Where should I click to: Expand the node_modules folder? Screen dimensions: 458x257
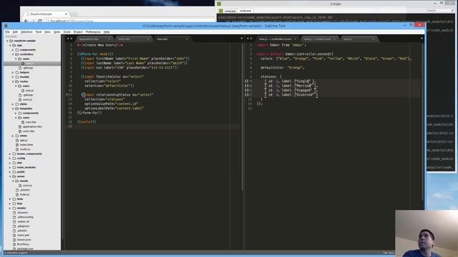tap(10, 167)
